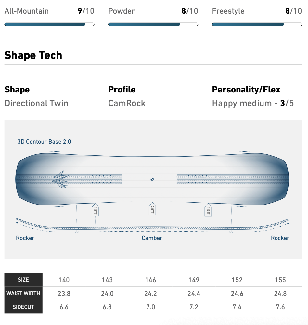The height and width of the screenshot is (325, 308).
Task: Select the center 2.0TT tag marker
Action: [152, 209]
